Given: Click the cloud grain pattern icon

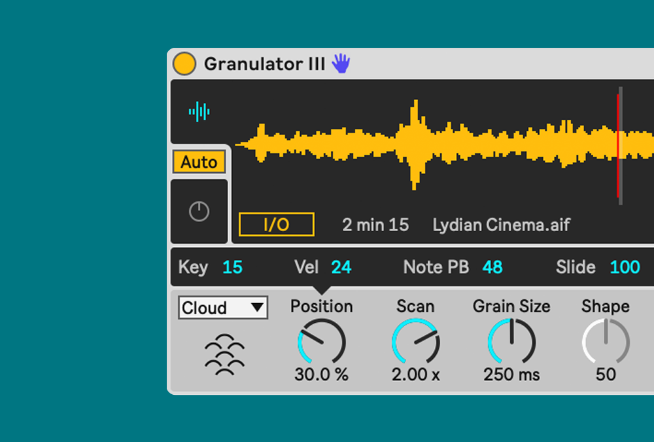Looking at the screenshot, I should (x=224, y=354).
